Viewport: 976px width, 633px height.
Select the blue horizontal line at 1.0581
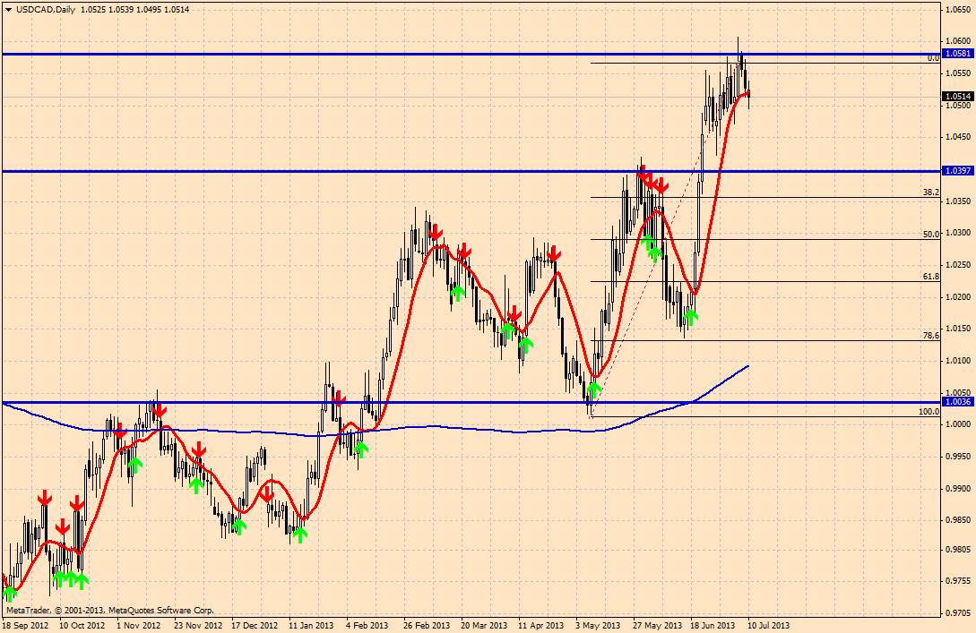point(471,54)
